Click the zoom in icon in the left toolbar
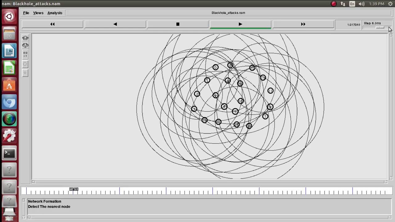 click(25, 38)
